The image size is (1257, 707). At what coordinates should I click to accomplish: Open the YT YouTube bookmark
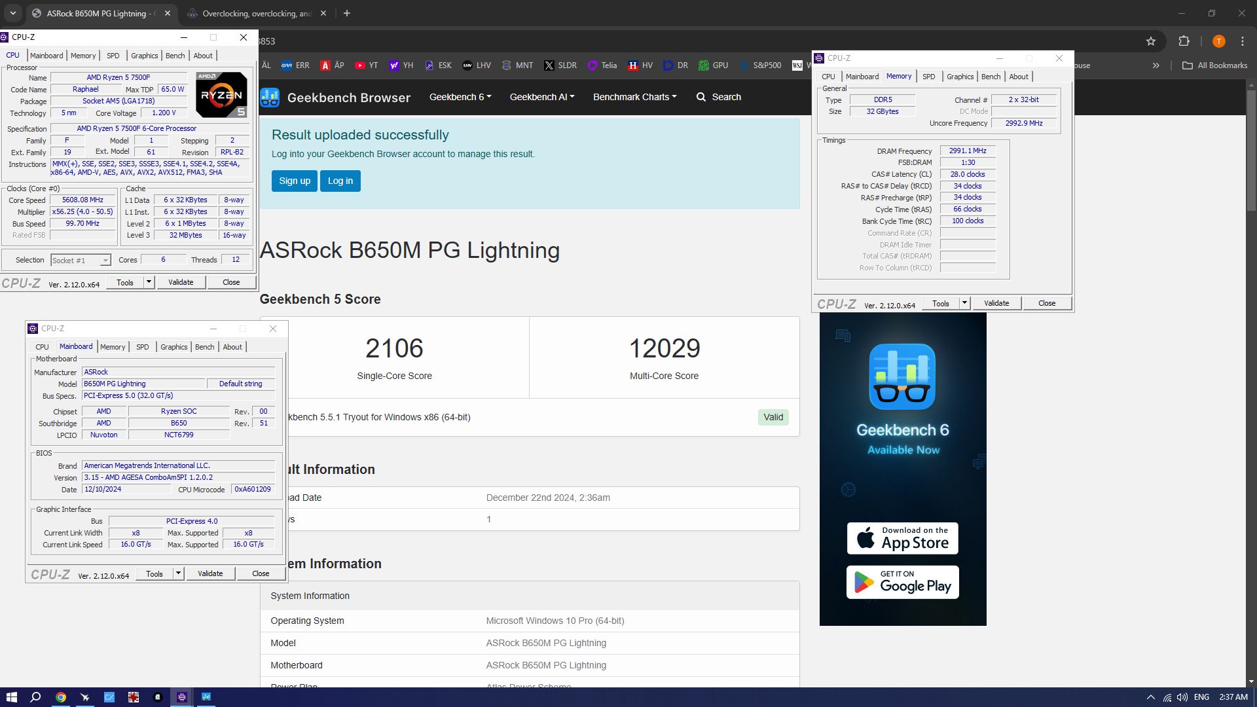[x=366, y=65]
